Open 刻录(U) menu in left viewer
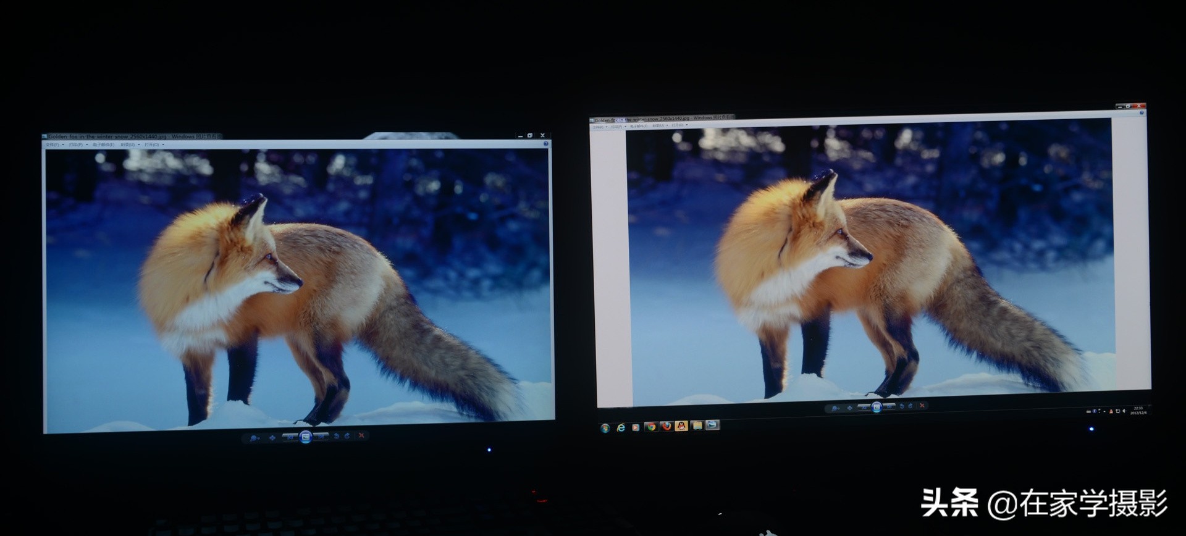Viewport: 1186px width, 536px height. [130, 145]
